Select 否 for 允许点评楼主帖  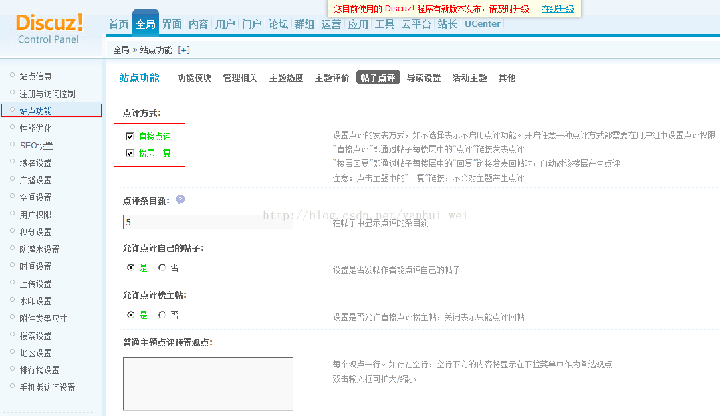coord(162,315)
